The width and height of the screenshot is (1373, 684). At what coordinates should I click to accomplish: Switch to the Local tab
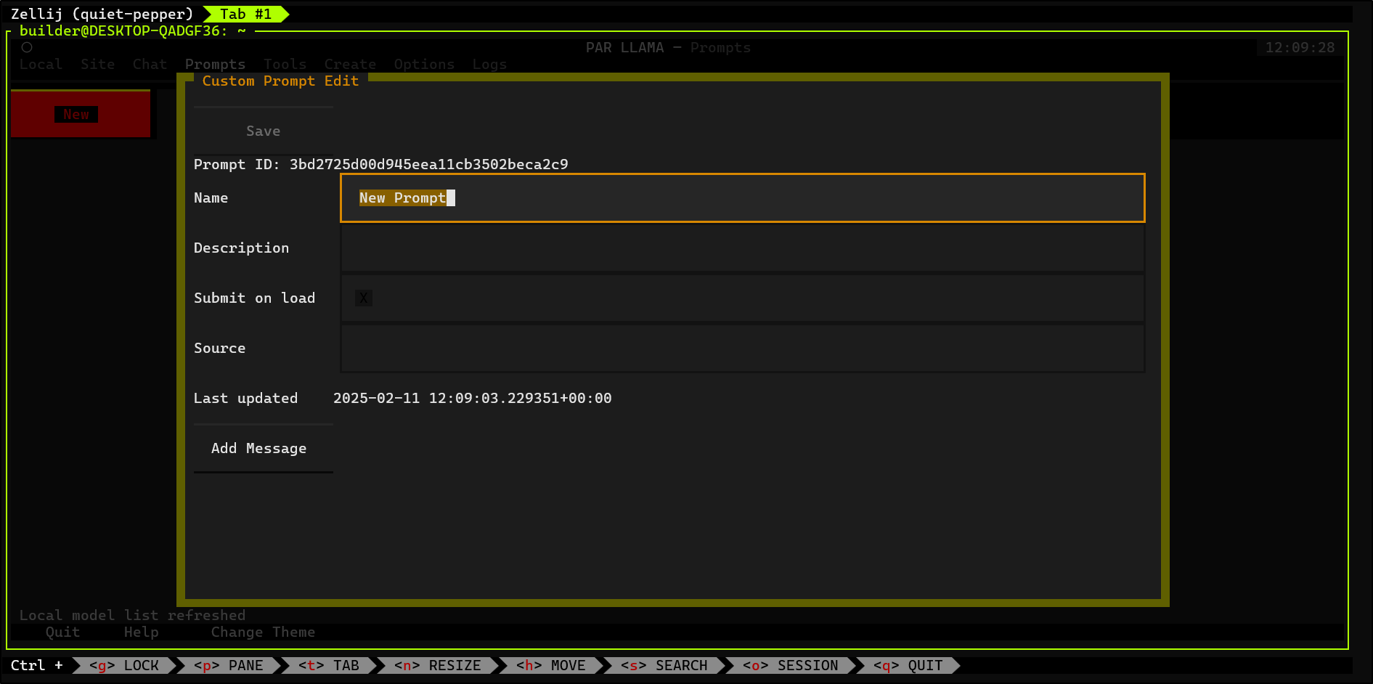[x=41, y=65]
